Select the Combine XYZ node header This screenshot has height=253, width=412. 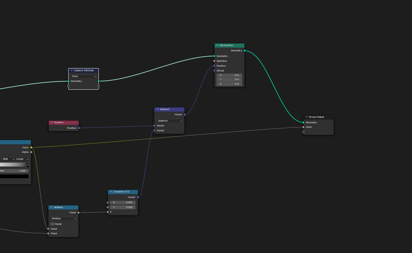pyautogui.click(x=123, y=191)
